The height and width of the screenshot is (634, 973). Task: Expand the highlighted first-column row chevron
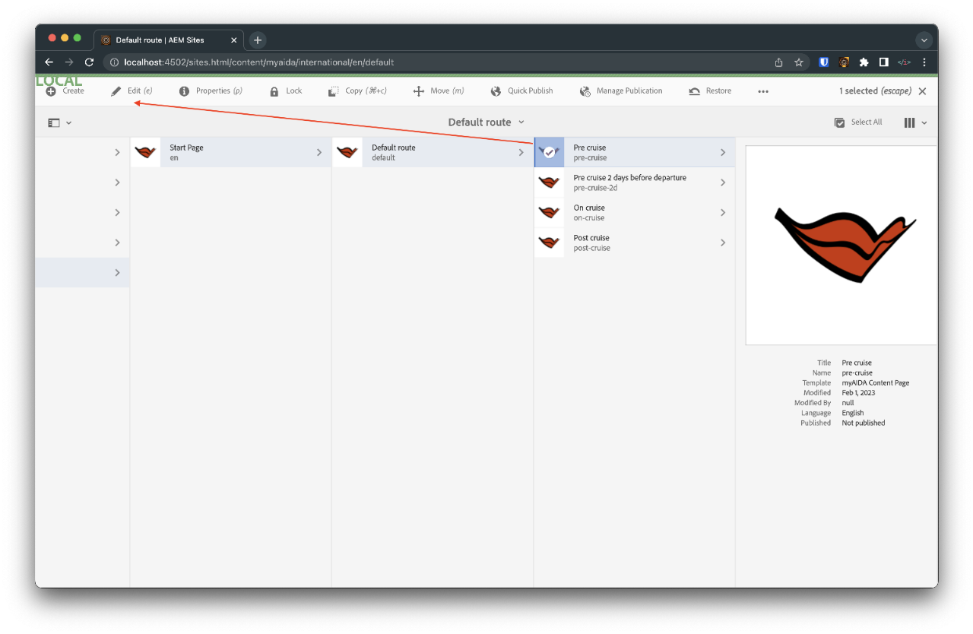point(117,272)
